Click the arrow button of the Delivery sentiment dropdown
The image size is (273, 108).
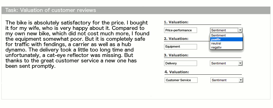(x=240, y=63)
